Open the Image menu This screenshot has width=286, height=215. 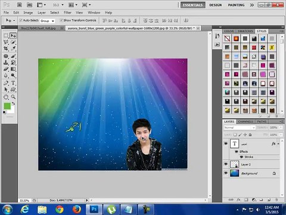pos(28,13)
